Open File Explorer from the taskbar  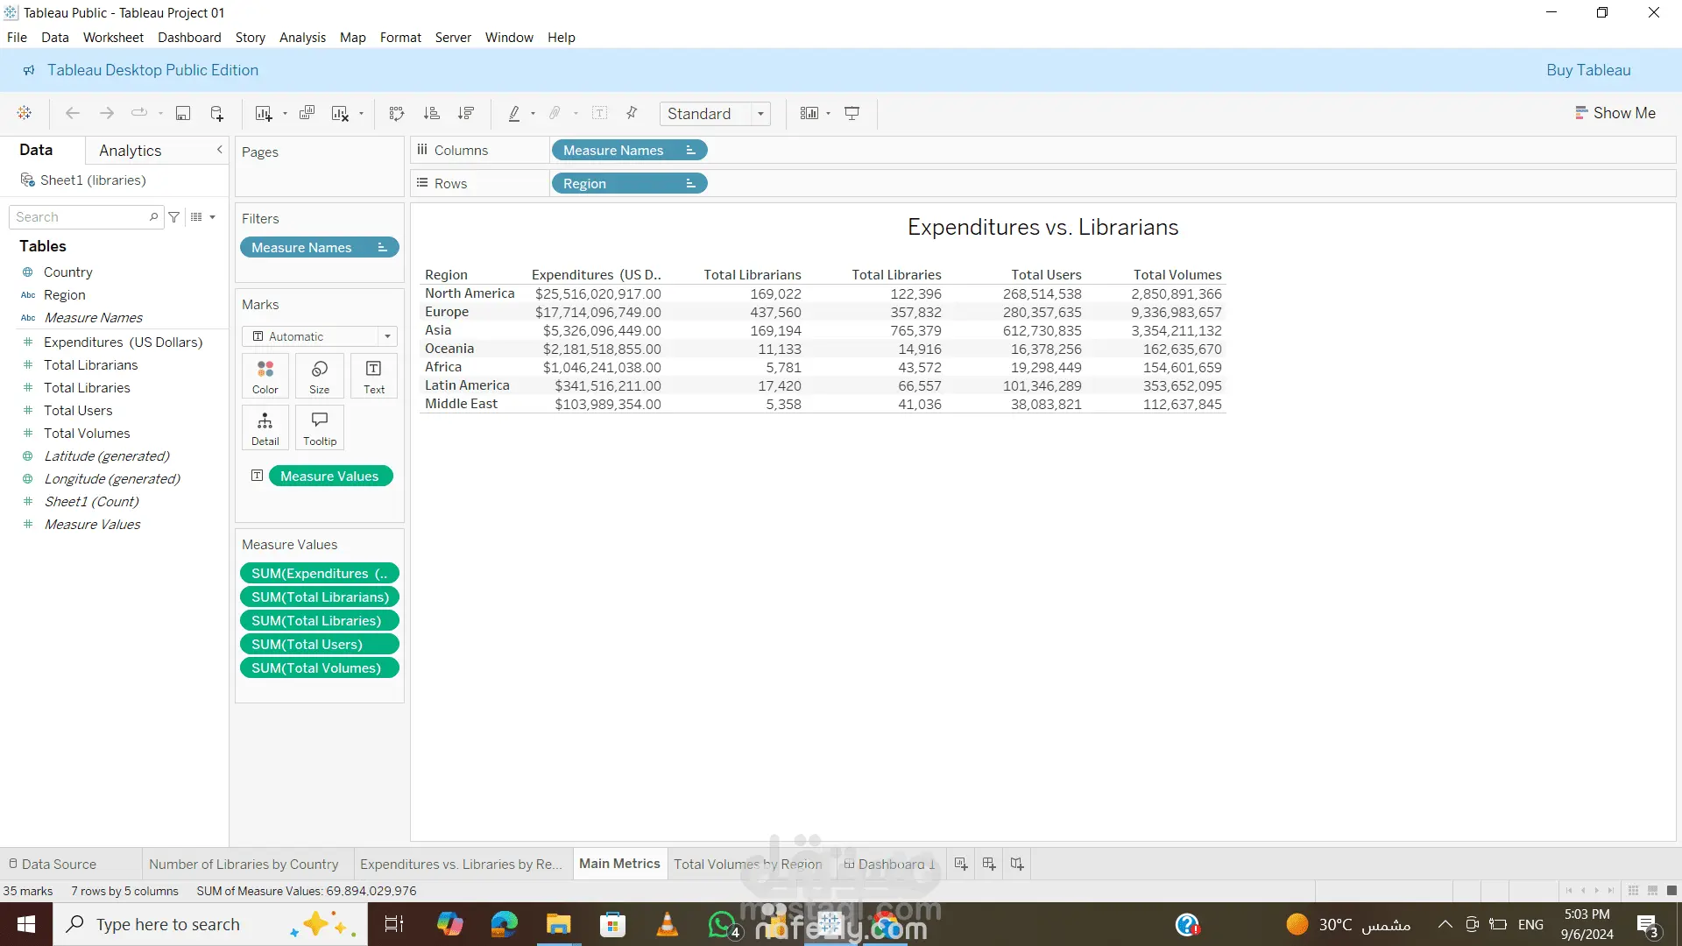point(558,924)
